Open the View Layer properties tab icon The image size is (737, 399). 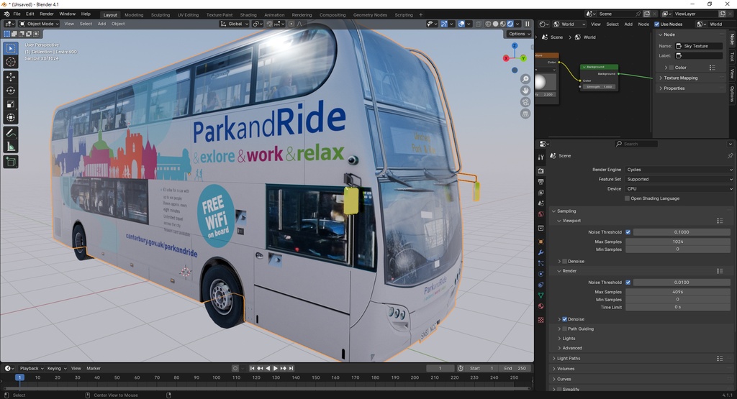[541, 193]
